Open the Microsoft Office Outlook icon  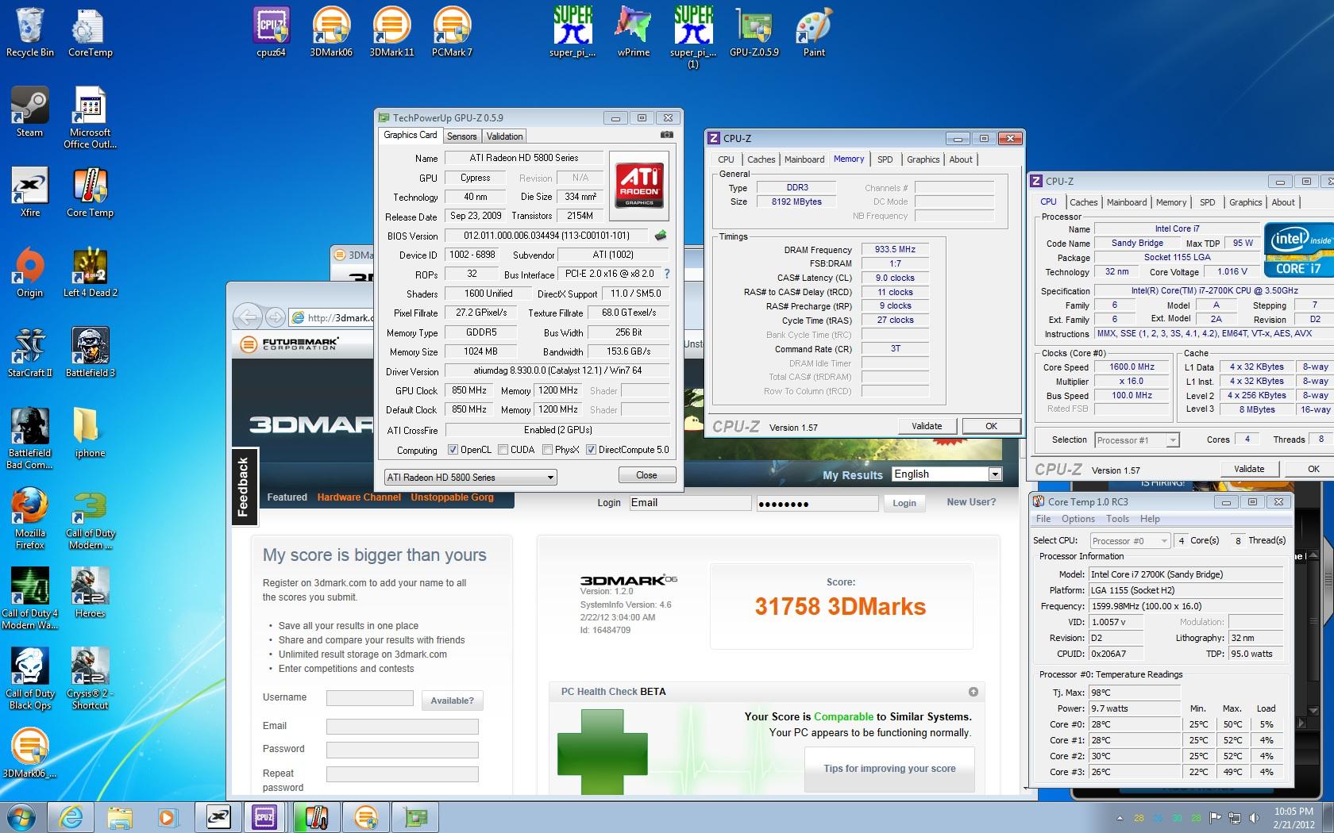90,117
